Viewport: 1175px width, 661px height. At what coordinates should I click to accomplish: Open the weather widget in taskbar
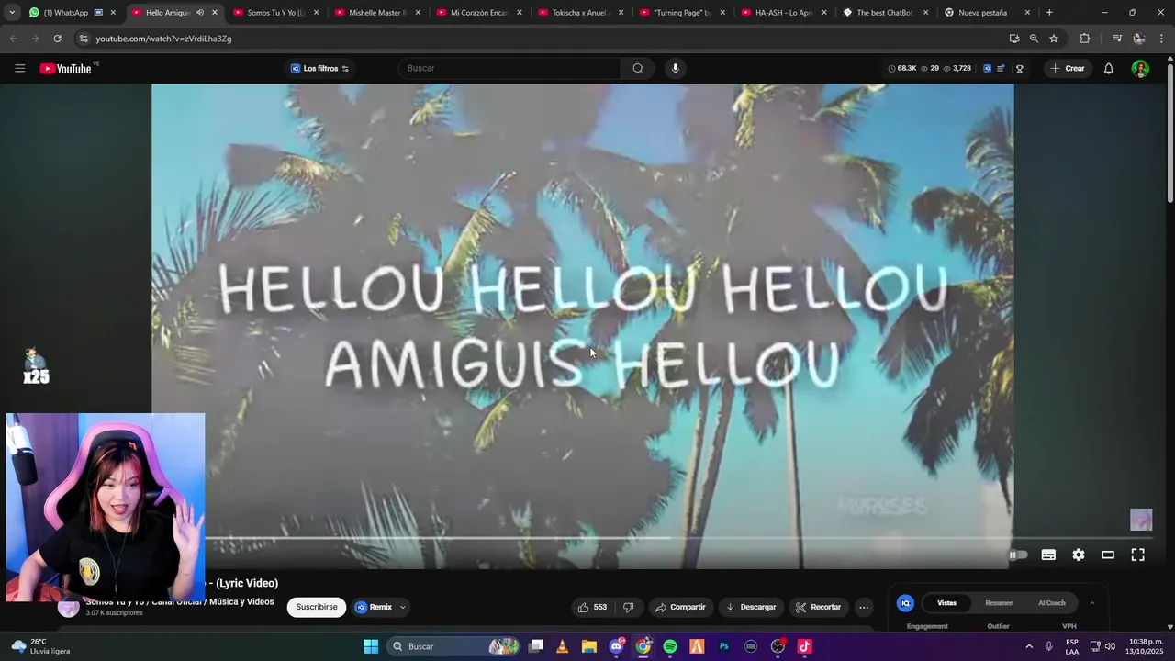click(x=41, y=646)
